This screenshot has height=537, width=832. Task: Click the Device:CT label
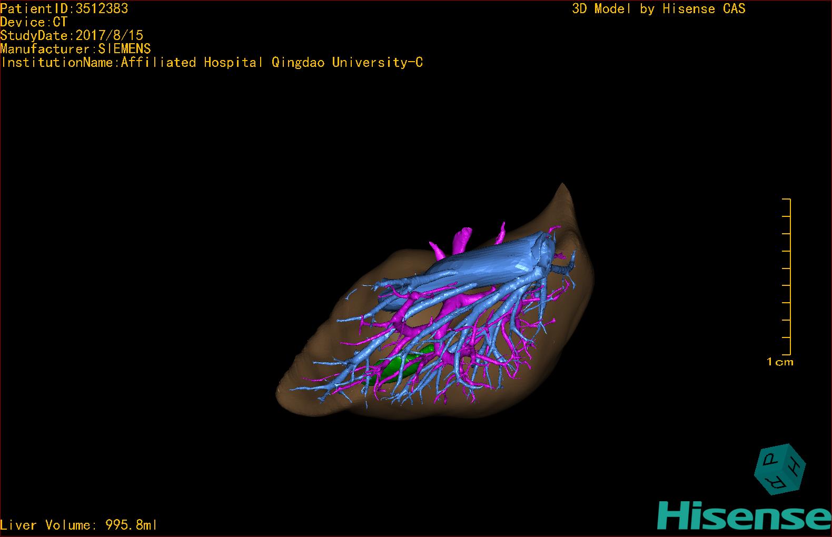click(x=34, y=22)
